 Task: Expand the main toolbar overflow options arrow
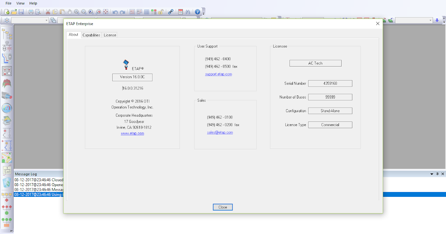[x=203, y=13]
